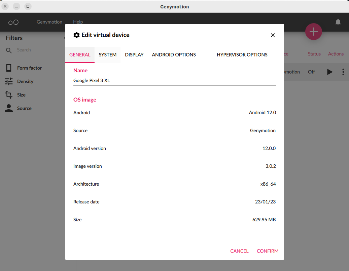Expand the Form factor filter

29,68
